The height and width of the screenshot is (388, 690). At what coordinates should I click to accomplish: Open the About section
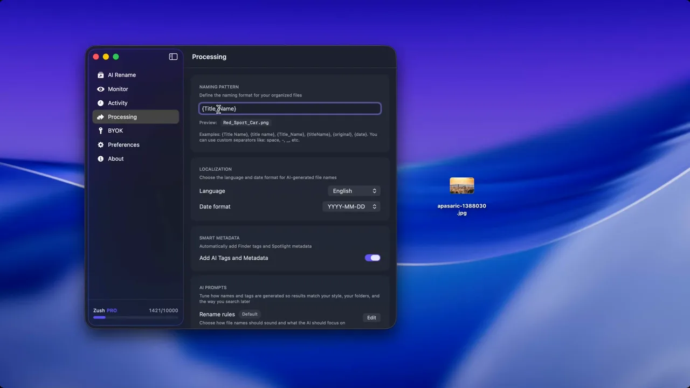[135, 159]
